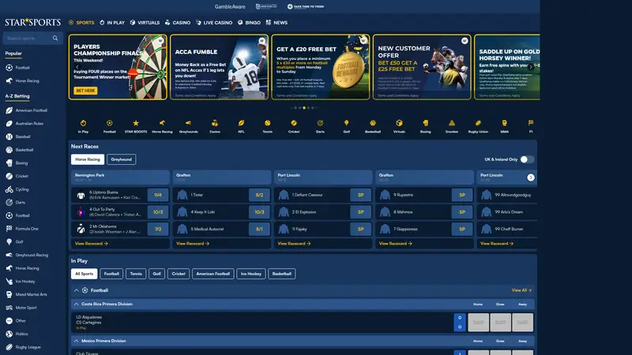
Task: Switch to the Greyhound races tab
Action: pyautogui.click(x=122, y=159)
